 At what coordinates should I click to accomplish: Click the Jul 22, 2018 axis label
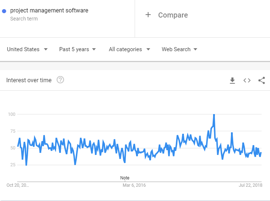point(250,185)
